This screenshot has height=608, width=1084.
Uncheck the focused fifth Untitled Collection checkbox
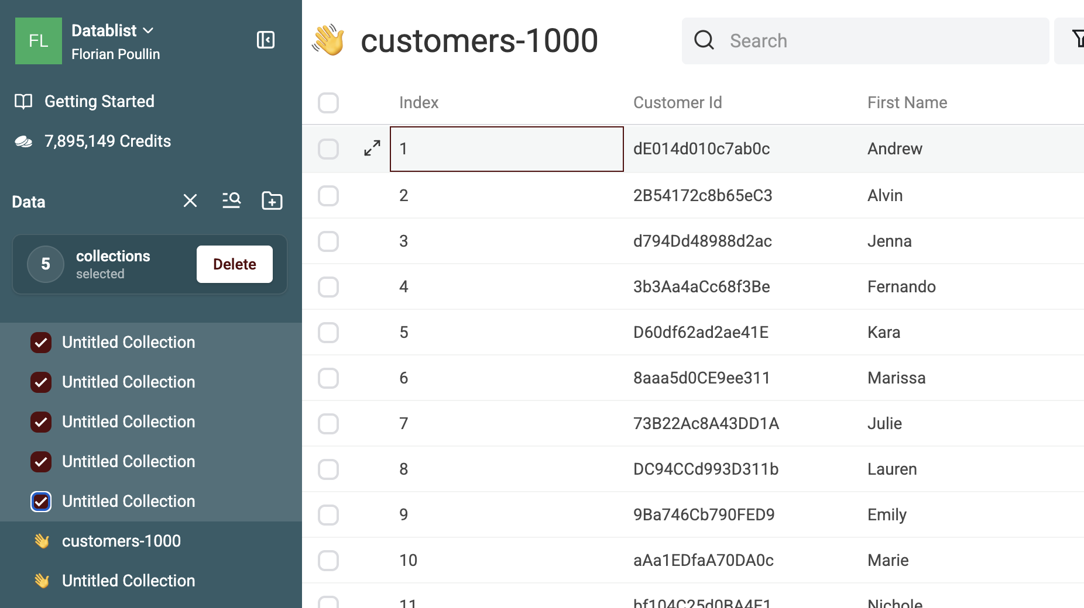[41, 502]
